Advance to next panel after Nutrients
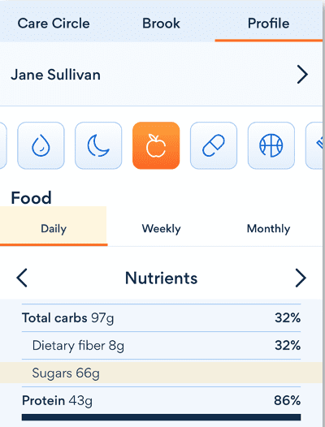 301,278
